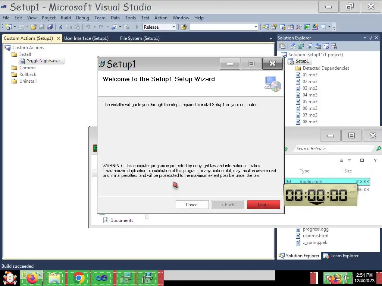Screen dimensions: 382x286
Task: Open the Build menu
Action: click(x=66, y=18)
